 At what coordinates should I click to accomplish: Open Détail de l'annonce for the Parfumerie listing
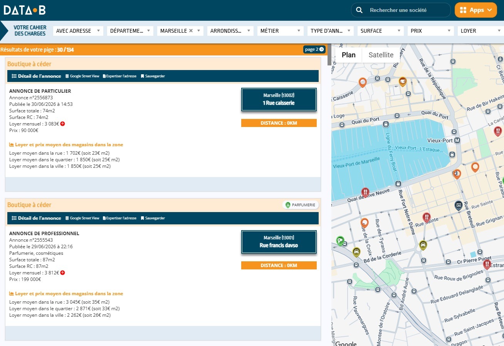(x=37, y=218)
